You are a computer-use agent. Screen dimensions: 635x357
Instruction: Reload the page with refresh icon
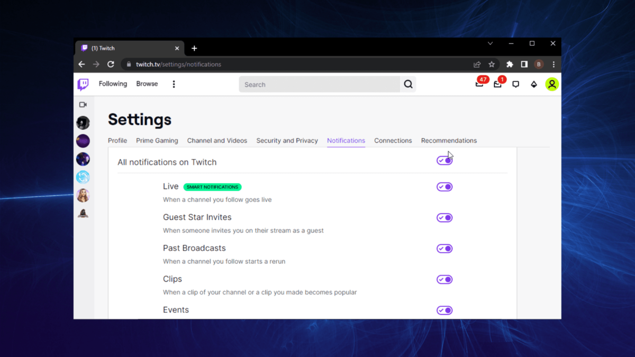111,64
